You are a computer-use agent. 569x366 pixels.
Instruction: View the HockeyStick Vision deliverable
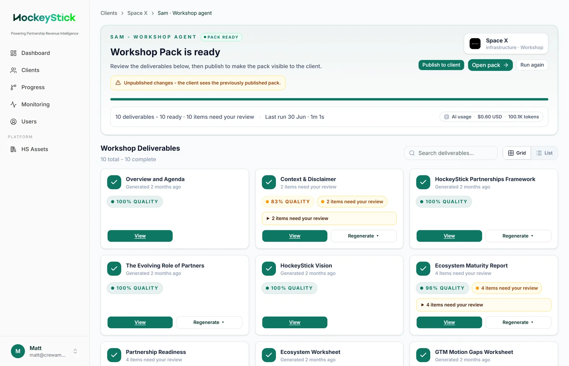pyautogui.click(x=294, y=322)
